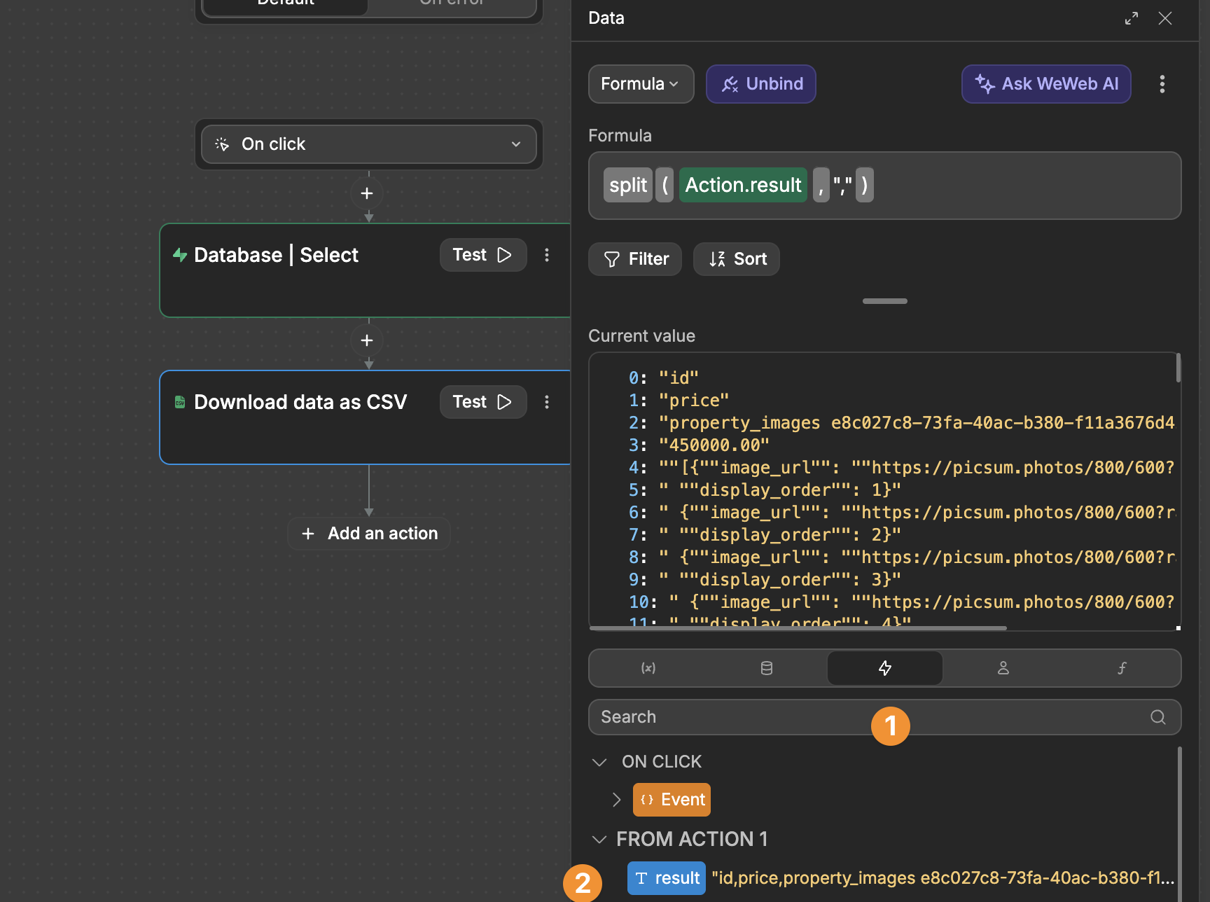Expand the Data panel to fullscreen

pyautogui.click(x=1131, y=18)
